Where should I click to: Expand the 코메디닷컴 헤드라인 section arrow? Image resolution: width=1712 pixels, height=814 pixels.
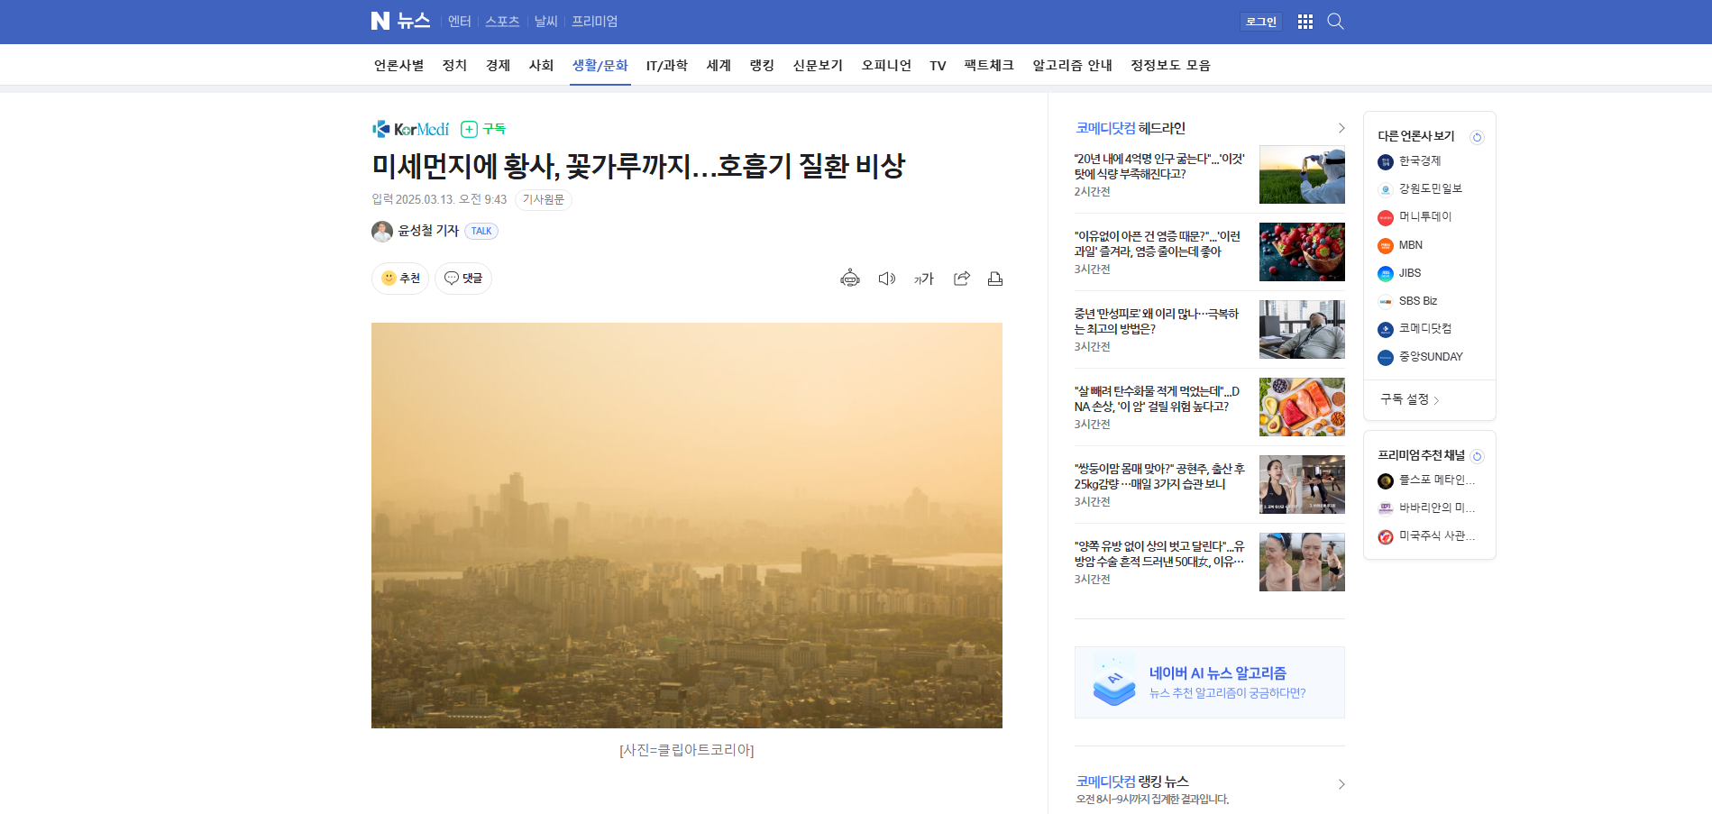tap(1341, 128)
